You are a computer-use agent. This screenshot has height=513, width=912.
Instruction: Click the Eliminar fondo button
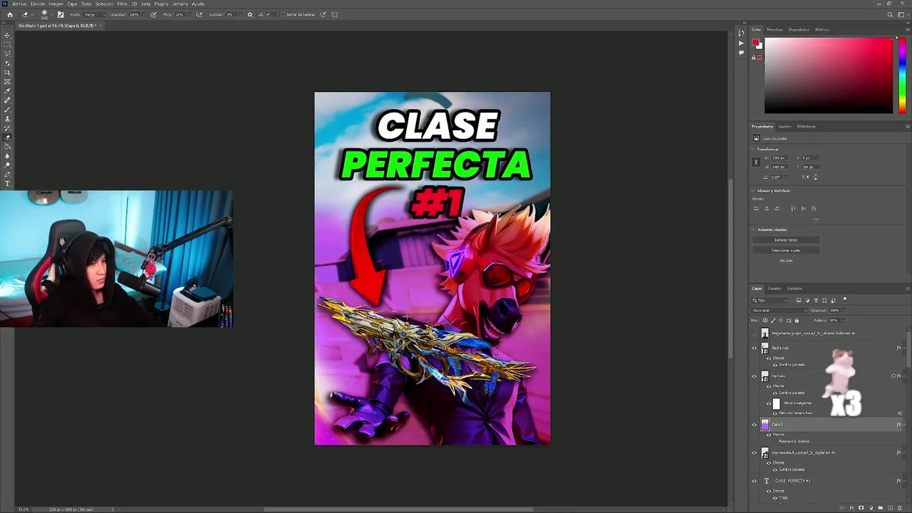click(786, 240)
